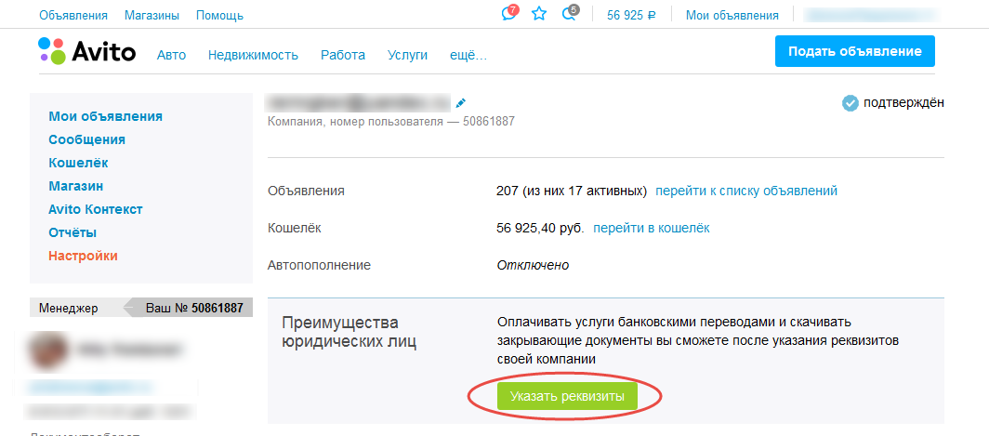
Task: Open saved searches icon with 5 badge
Action: pyautogui.click(x=569, y=14)
